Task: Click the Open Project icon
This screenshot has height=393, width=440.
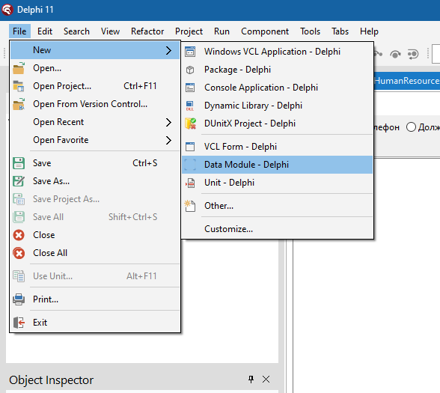Action: [x=19, y=86]
